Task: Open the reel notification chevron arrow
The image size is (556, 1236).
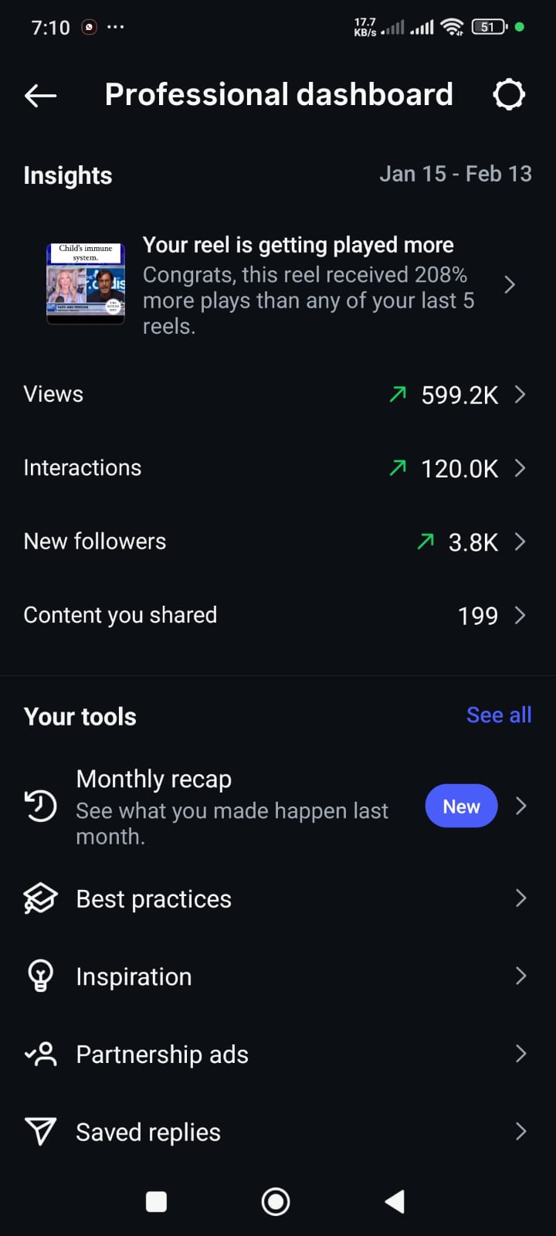Action: click(x=510, y=285)
